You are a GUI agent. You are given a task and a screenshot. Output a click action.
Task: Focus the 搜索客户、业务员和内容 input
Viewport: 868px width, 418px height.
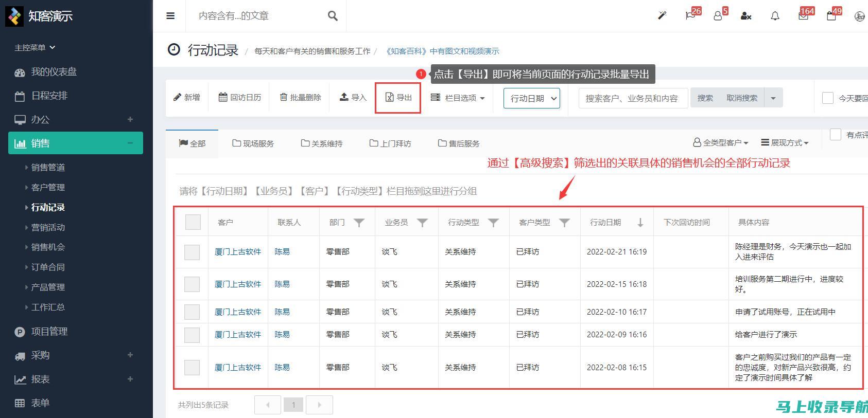pyautogui.click(x=633, y=98)
